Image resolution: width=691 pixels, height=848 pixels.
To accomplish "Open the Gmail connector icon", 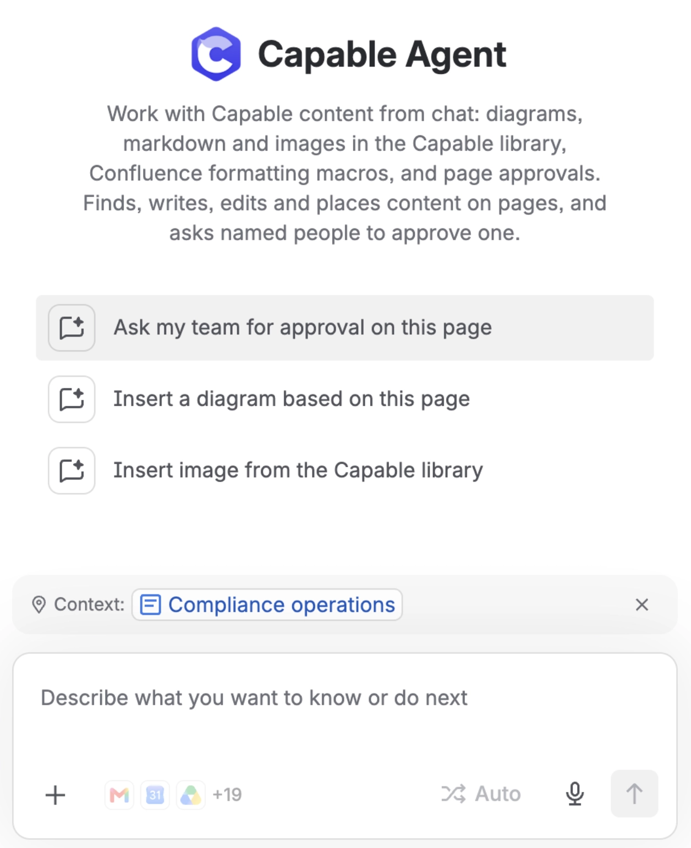I will (x=119, y=795).
